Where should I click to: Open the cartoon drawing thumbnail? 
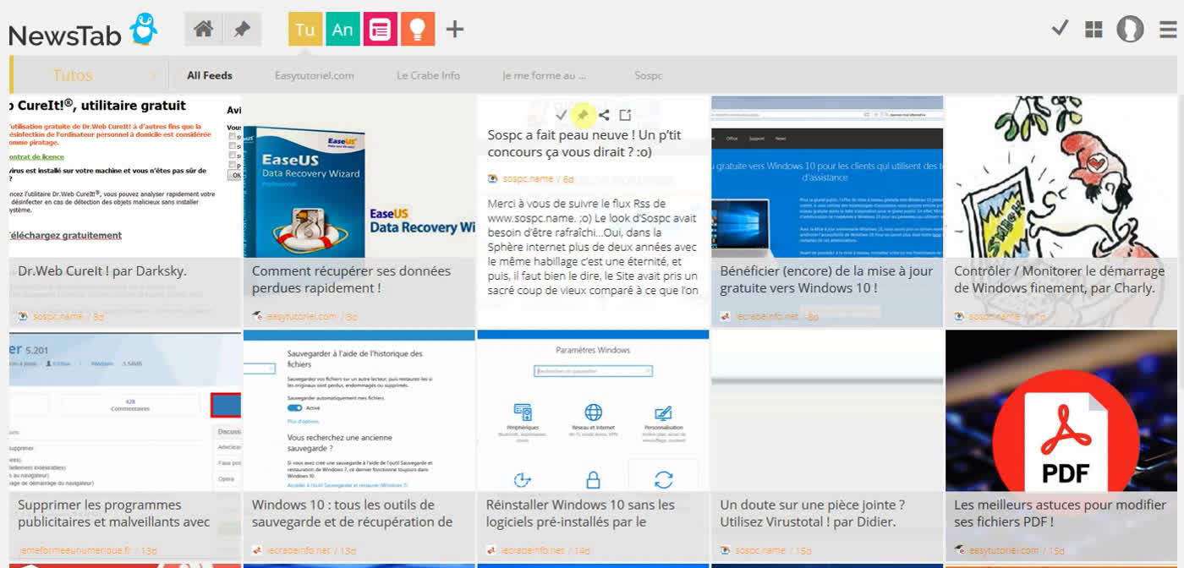(x=1061, y=177)
